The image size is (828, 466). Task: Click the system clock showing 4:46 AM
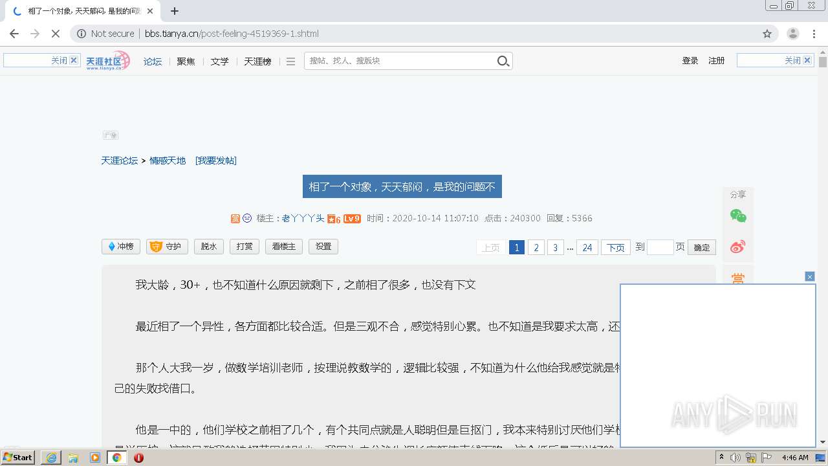(795, 458)
